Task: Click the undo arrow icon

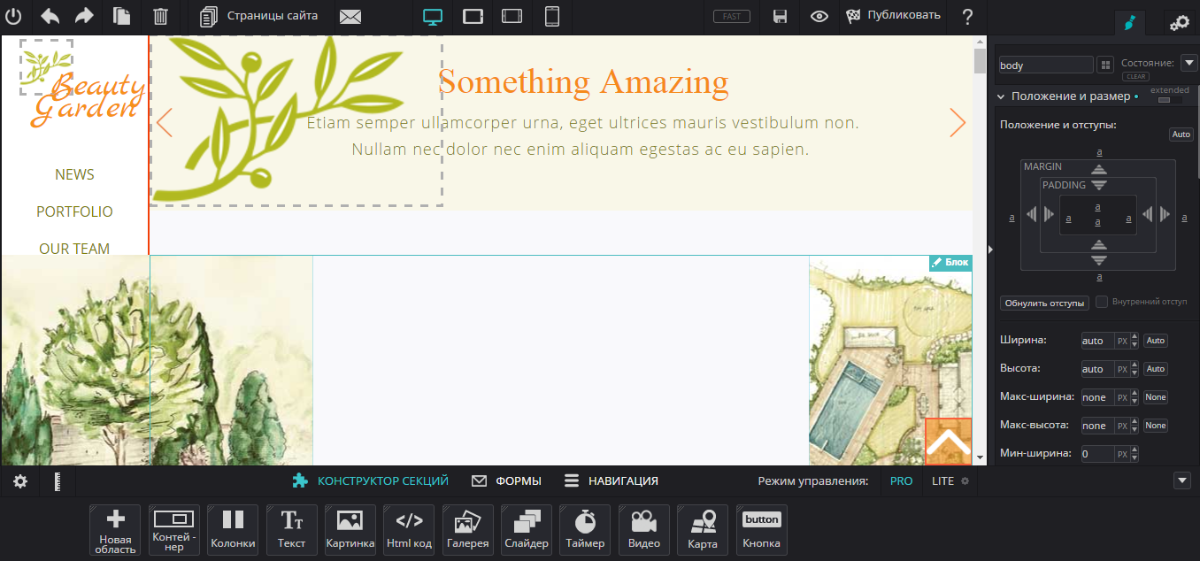Action: [x=50, y=16]
